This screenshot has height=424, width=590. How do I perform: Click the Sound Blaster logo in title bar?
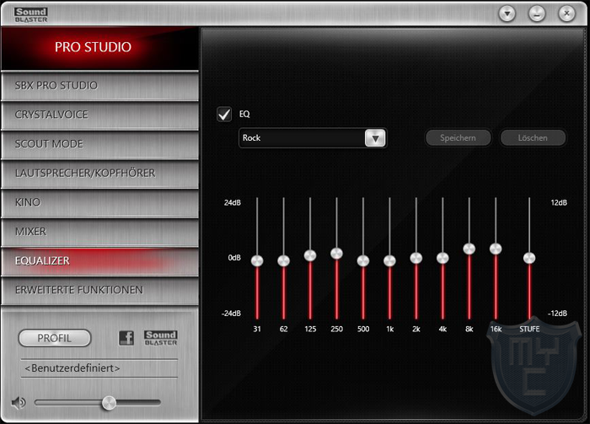point(30,13)
